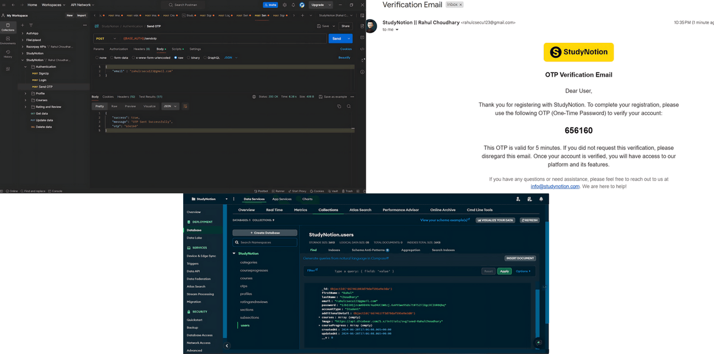Open Postman settings gear icon
714x354 pixels.
284,5
